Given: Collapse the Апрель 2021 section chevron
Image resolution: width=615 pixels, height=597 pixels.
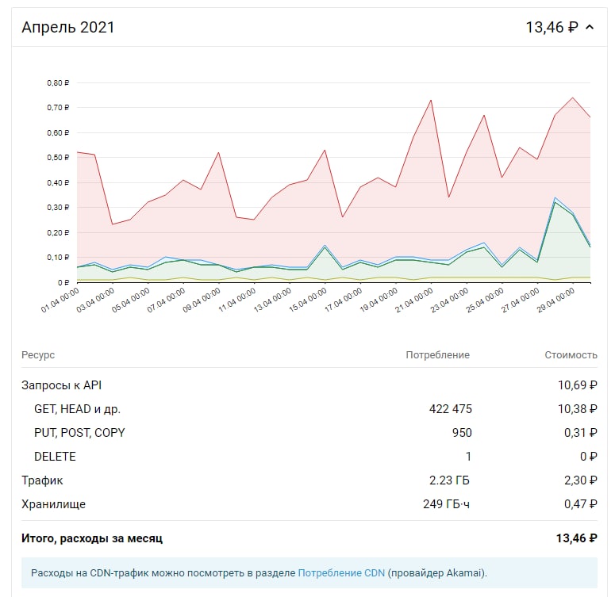Looking at the screenshot, I should (590, 28).
